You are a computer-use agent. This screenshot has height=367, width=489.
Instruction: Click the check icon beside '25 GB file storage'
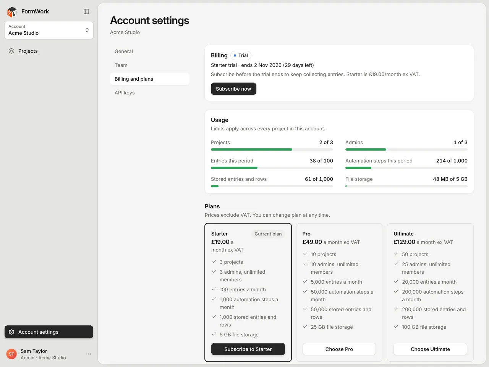pos(305,326)
